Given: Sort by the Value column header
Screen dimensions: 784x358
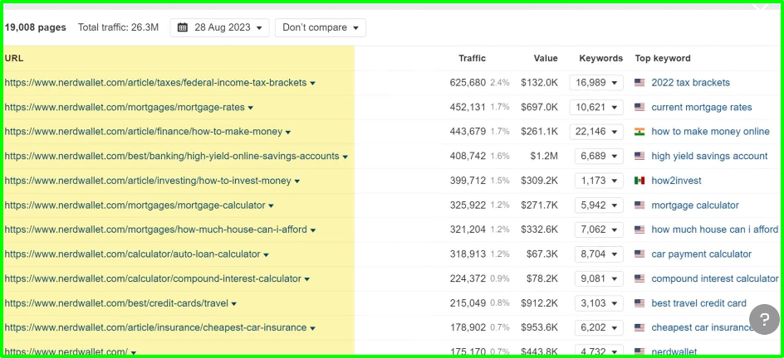Looking at the screenshot, I should tap(546, 58).
